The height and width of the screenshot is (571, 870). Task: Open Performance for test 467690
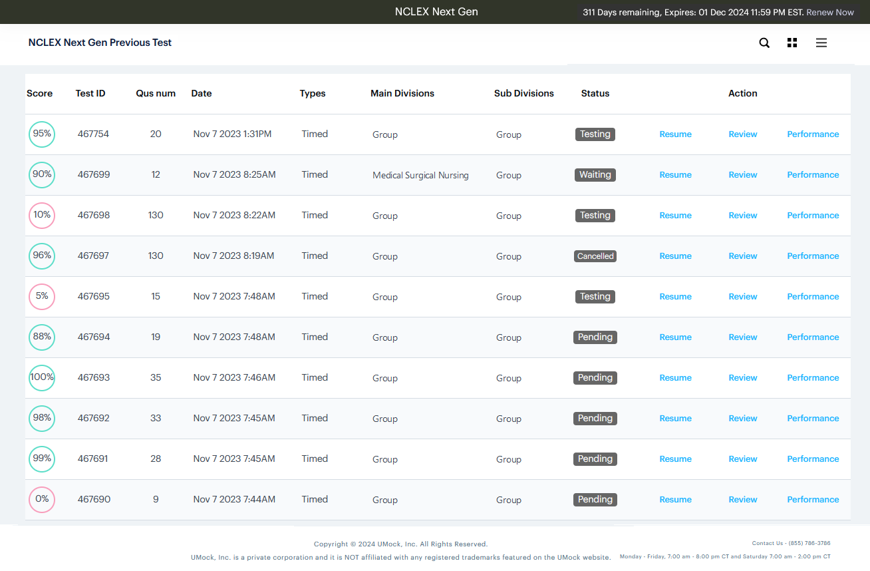tap(813, 500)
